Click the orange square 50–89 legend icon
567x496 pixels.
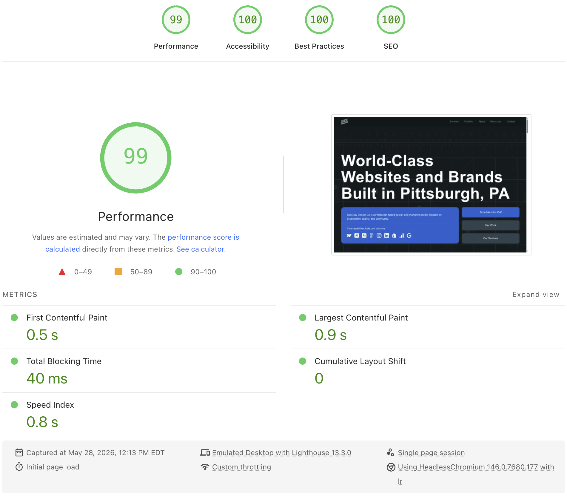coord(118,272)
